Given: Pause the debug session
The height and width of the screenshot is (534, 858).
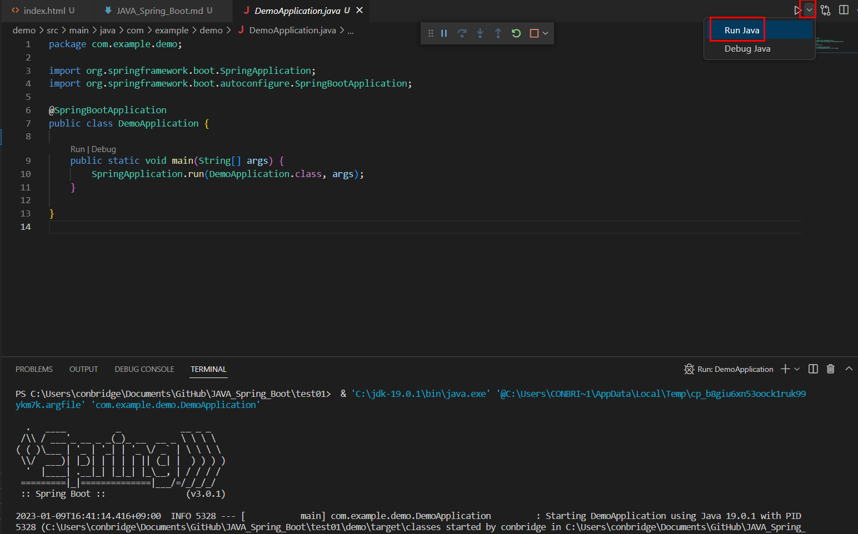Looking at the screenshot, I should 444,33.
